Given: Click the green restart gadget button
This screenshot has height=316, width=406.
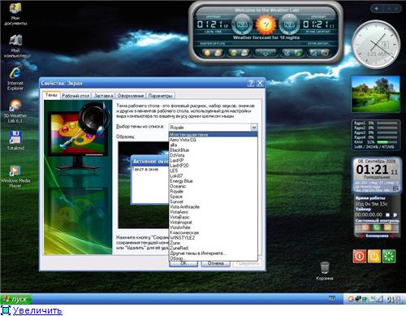Looking at the screenshot, I should 389,256.
